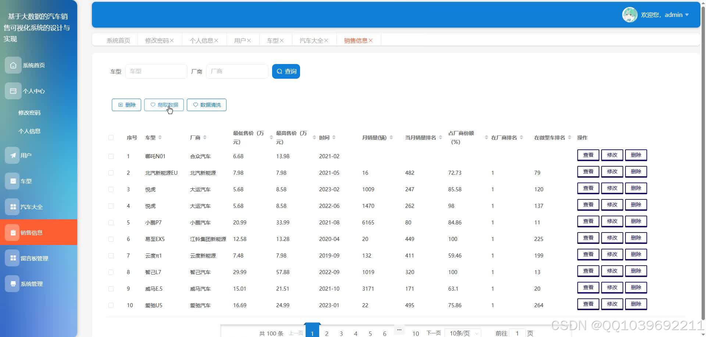
Task: Click 删除 for 爱驰U5 row
Action: coord(636,304)
